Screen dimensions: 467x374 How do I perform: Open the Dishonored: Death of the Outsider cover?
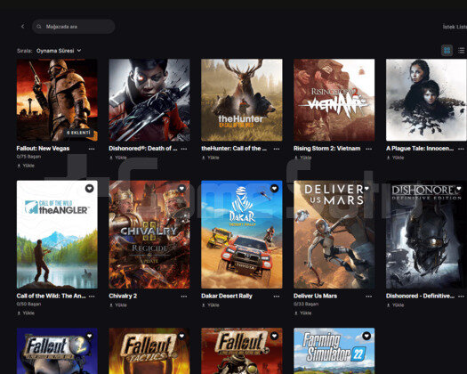click(x=149, y=100)
